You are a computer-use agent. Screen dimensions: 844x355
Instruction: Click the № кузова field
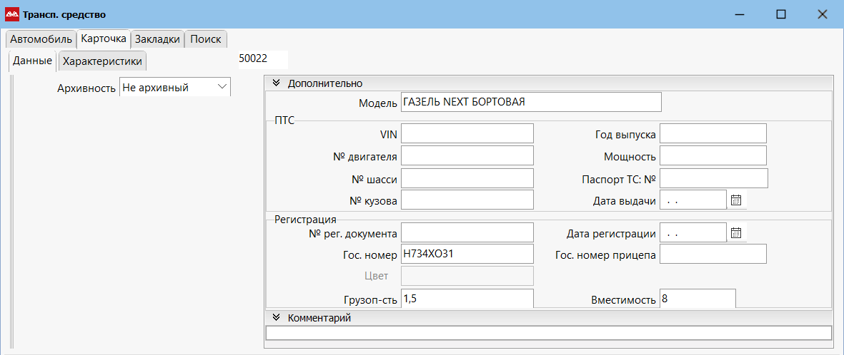point(467,200)
